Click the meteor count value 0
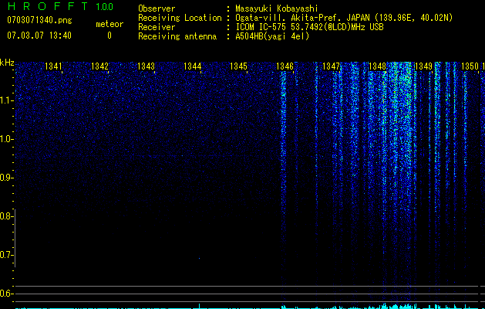 coord(109,36)
